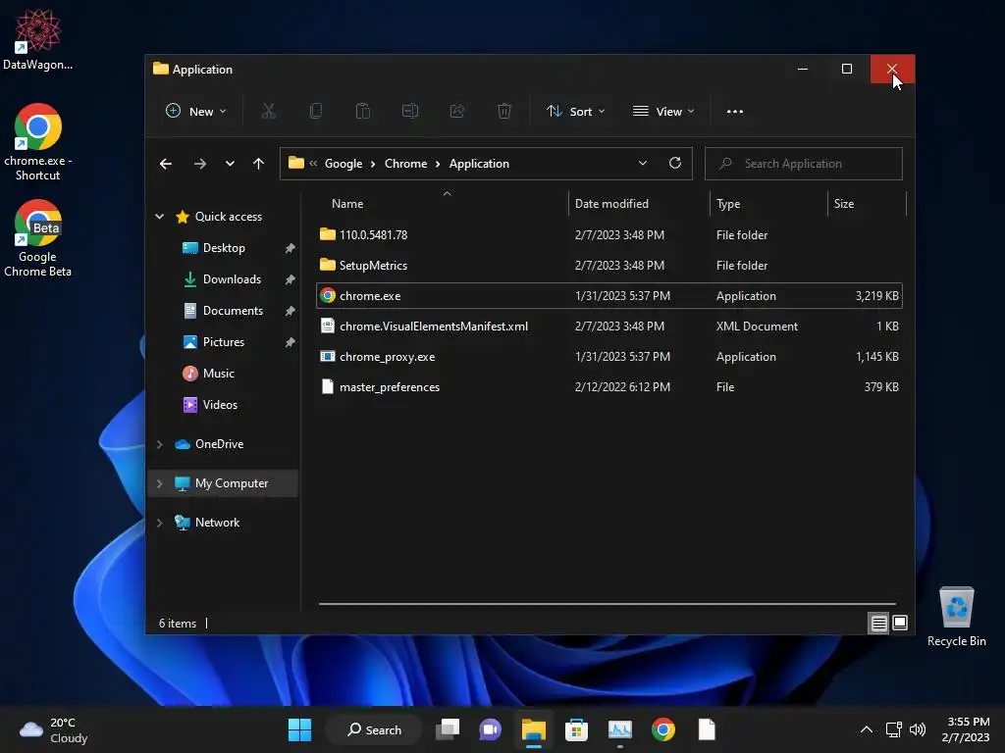Open Windows Start menu
This screenshot has height=753, width=1005.
[x=299, y=729]
